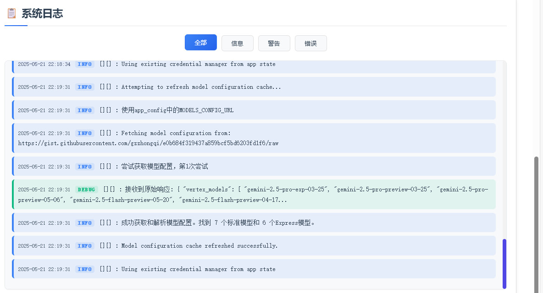This screenshot has width=543, height=293.
Task: Click the INFO badge on the Fetching model configuration entry
Action: point(84,133)
